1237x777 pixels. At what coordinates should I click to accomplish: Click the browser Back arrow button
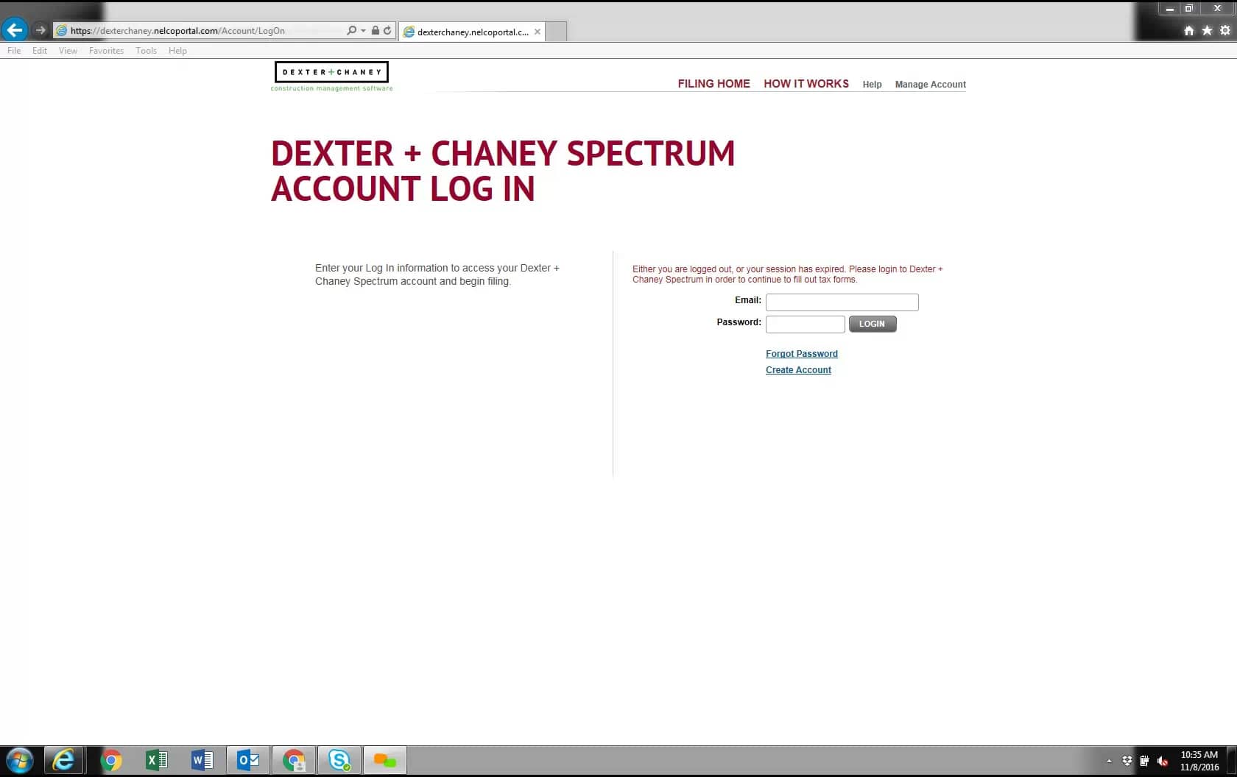tap(14, 30)
